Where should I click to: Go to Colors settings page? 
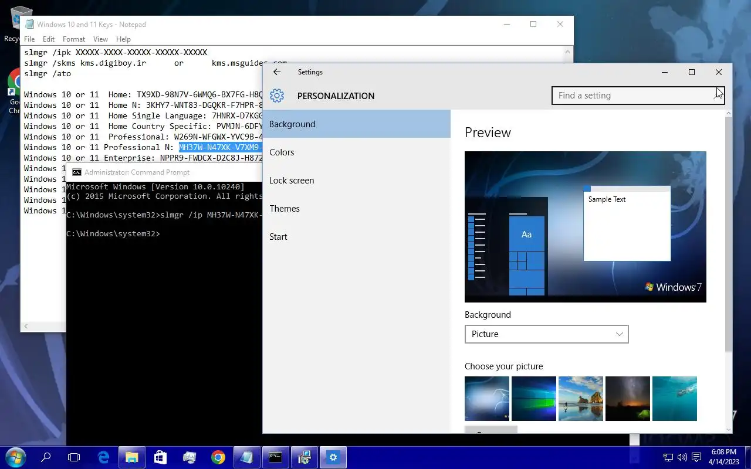356,152
